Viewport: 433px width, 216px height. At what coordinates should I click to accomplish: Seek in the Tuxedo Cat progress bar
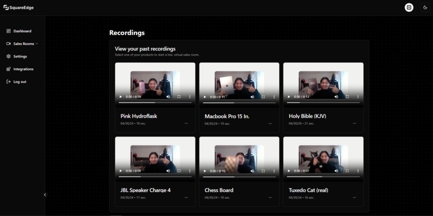coord(323,176)
